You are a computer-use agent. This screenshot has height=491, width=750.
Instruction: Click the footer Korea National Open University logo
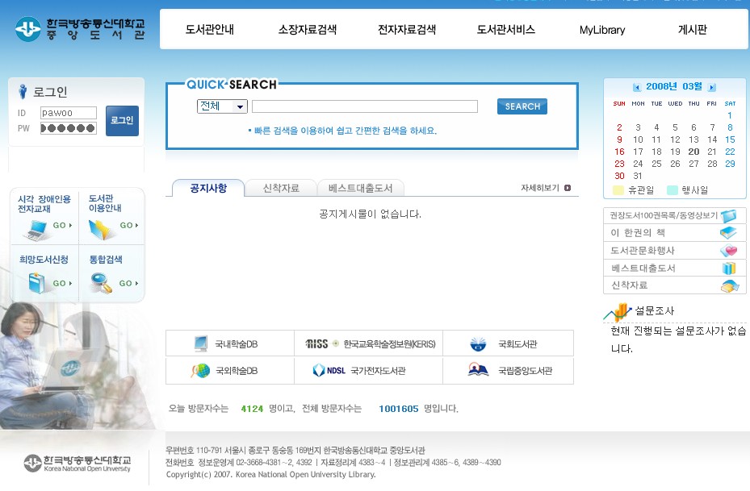click(x=78, y=463)
